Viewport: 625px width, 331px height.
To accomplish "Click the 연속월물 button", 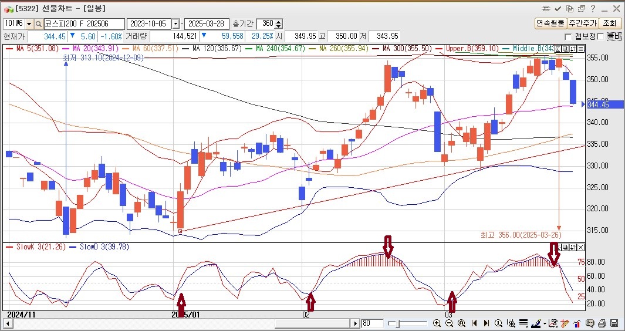I will pyautogui.click(x=550, y=23).
